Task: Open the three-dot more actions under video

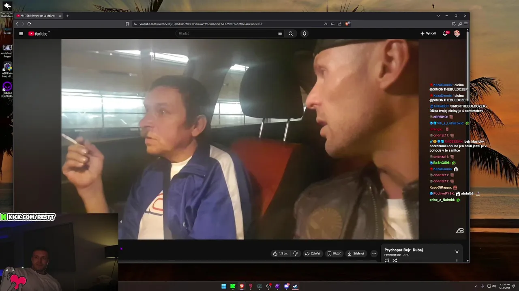Action: (374, 253)
